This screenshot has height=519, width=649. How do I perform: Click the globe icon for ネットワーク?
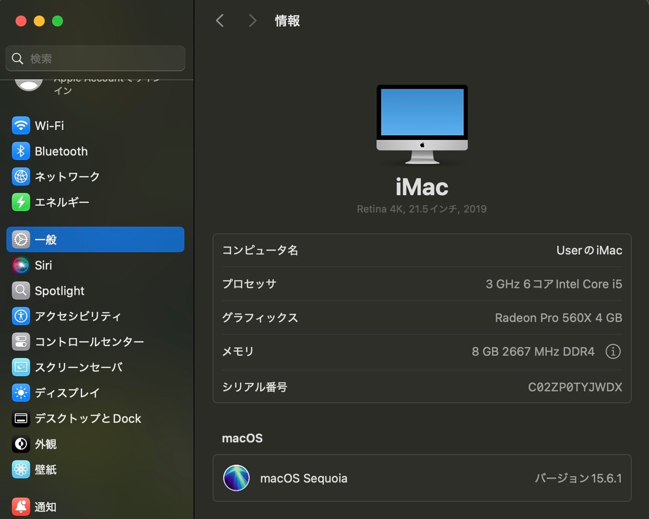click(x=21, y=176)
